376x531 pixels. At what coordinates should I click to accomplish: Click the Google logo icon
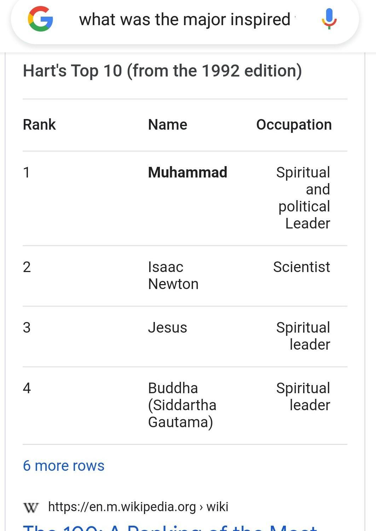pyautogui.click(x=41, y=19)
